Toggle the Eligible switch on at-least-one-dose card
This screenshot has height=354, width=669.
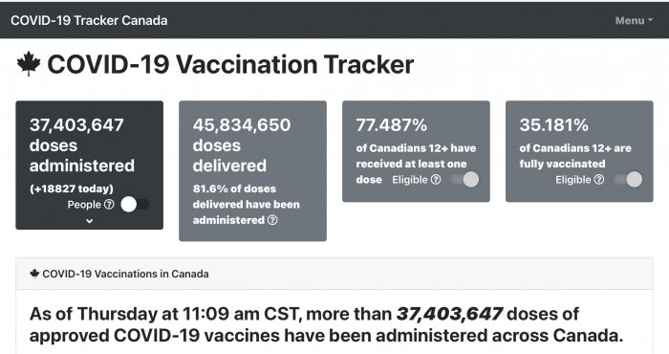click(464, 179)
